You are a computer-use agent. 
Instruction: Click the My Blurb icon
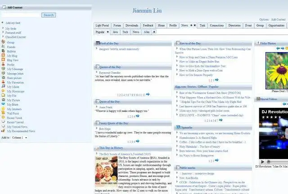click(3, 104)
